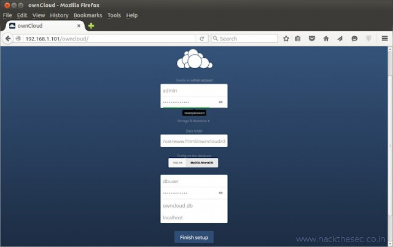Image resolution: width=393 pixels, height=247 pixels.
Task: Click the localhost database host field
Action: (x=194, y=218)
